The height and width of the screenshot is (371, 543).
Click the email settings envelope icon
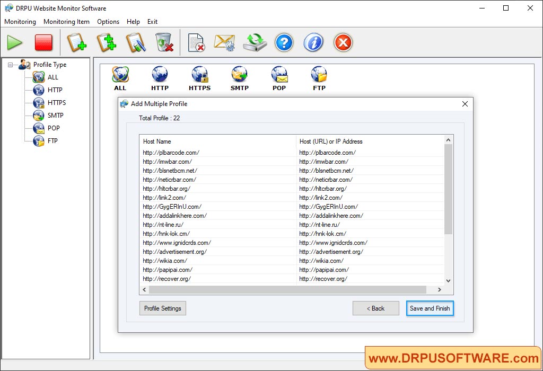coord(224,42)
